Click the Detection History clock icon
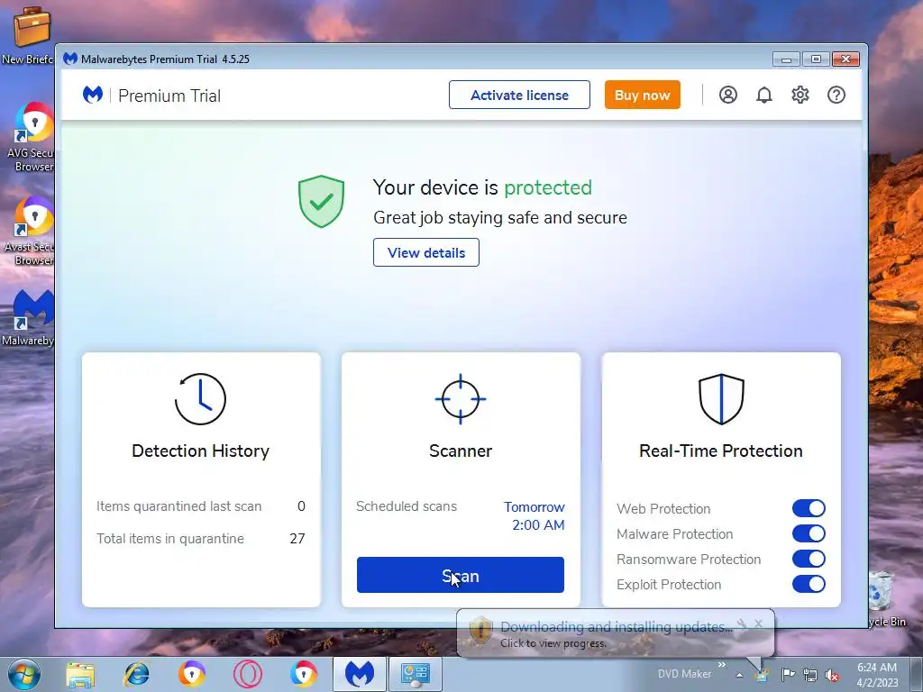923x692 pixels. point(200,399)
